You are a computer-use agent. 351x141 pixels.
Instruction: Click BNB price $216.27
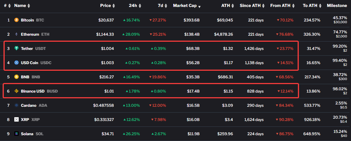click(106, 77)
